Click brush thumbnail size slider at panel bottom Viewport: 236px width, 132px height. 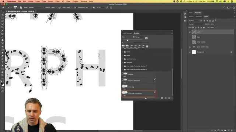tap(146, 98)
